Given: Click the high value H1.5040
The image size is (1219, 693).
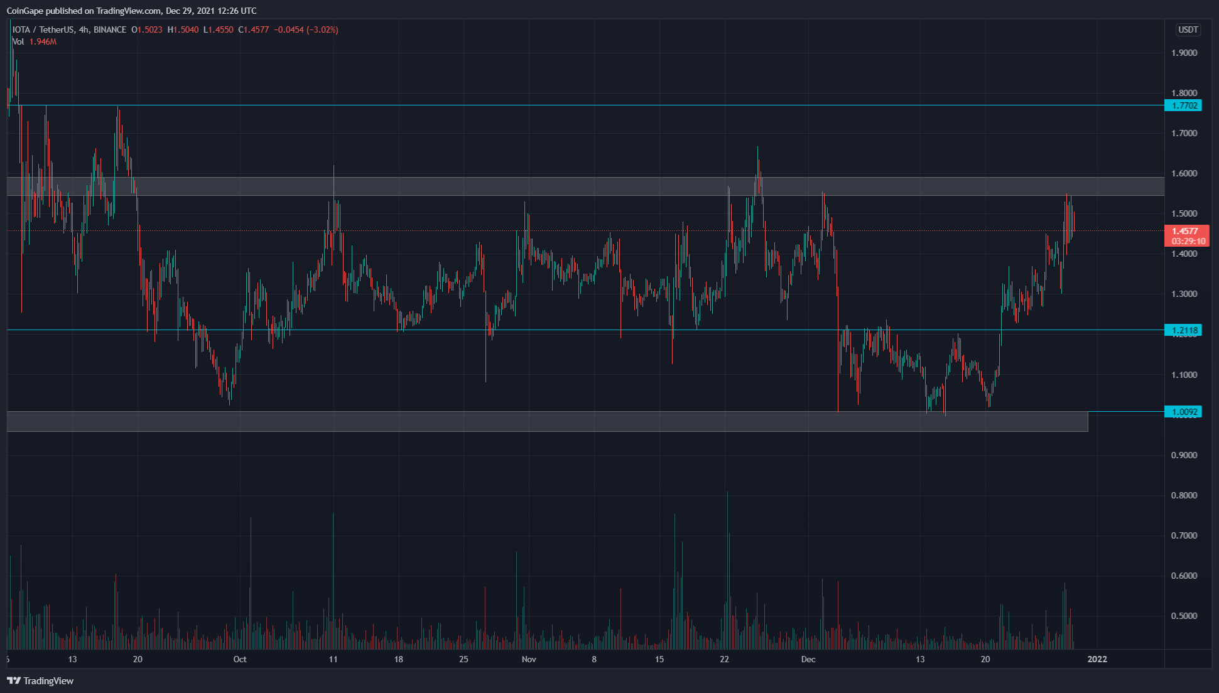Looking at the screenshot, I should point(183,30).
